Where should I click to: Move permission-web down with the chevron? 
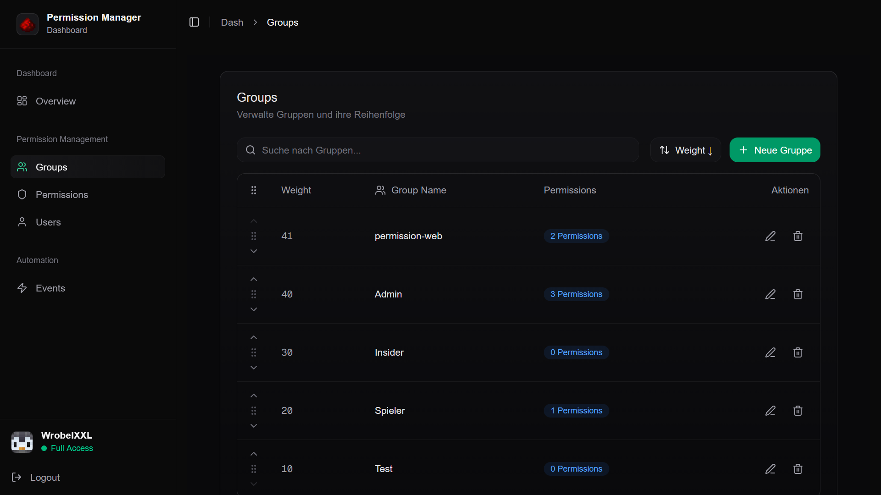point(254,251)
